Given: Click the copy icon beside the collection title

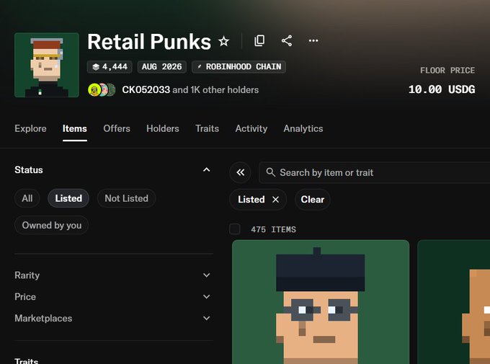Looking at the screenshot, I should [x=259, y=40].
